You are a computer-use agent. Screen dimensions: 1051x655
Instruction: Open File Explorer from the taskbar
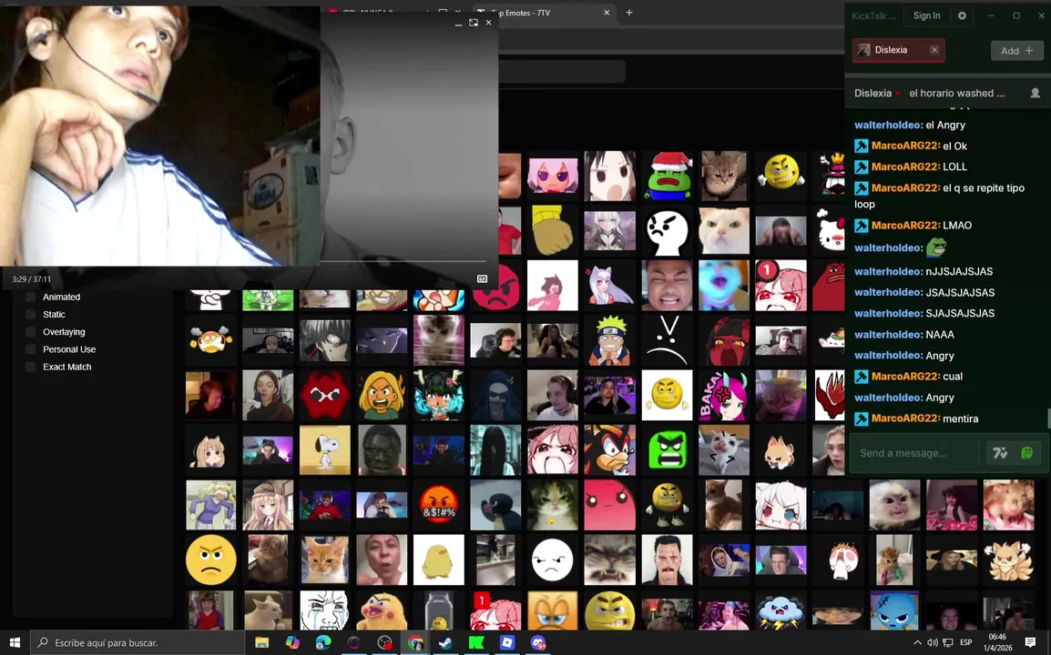(x=261, y=642)
